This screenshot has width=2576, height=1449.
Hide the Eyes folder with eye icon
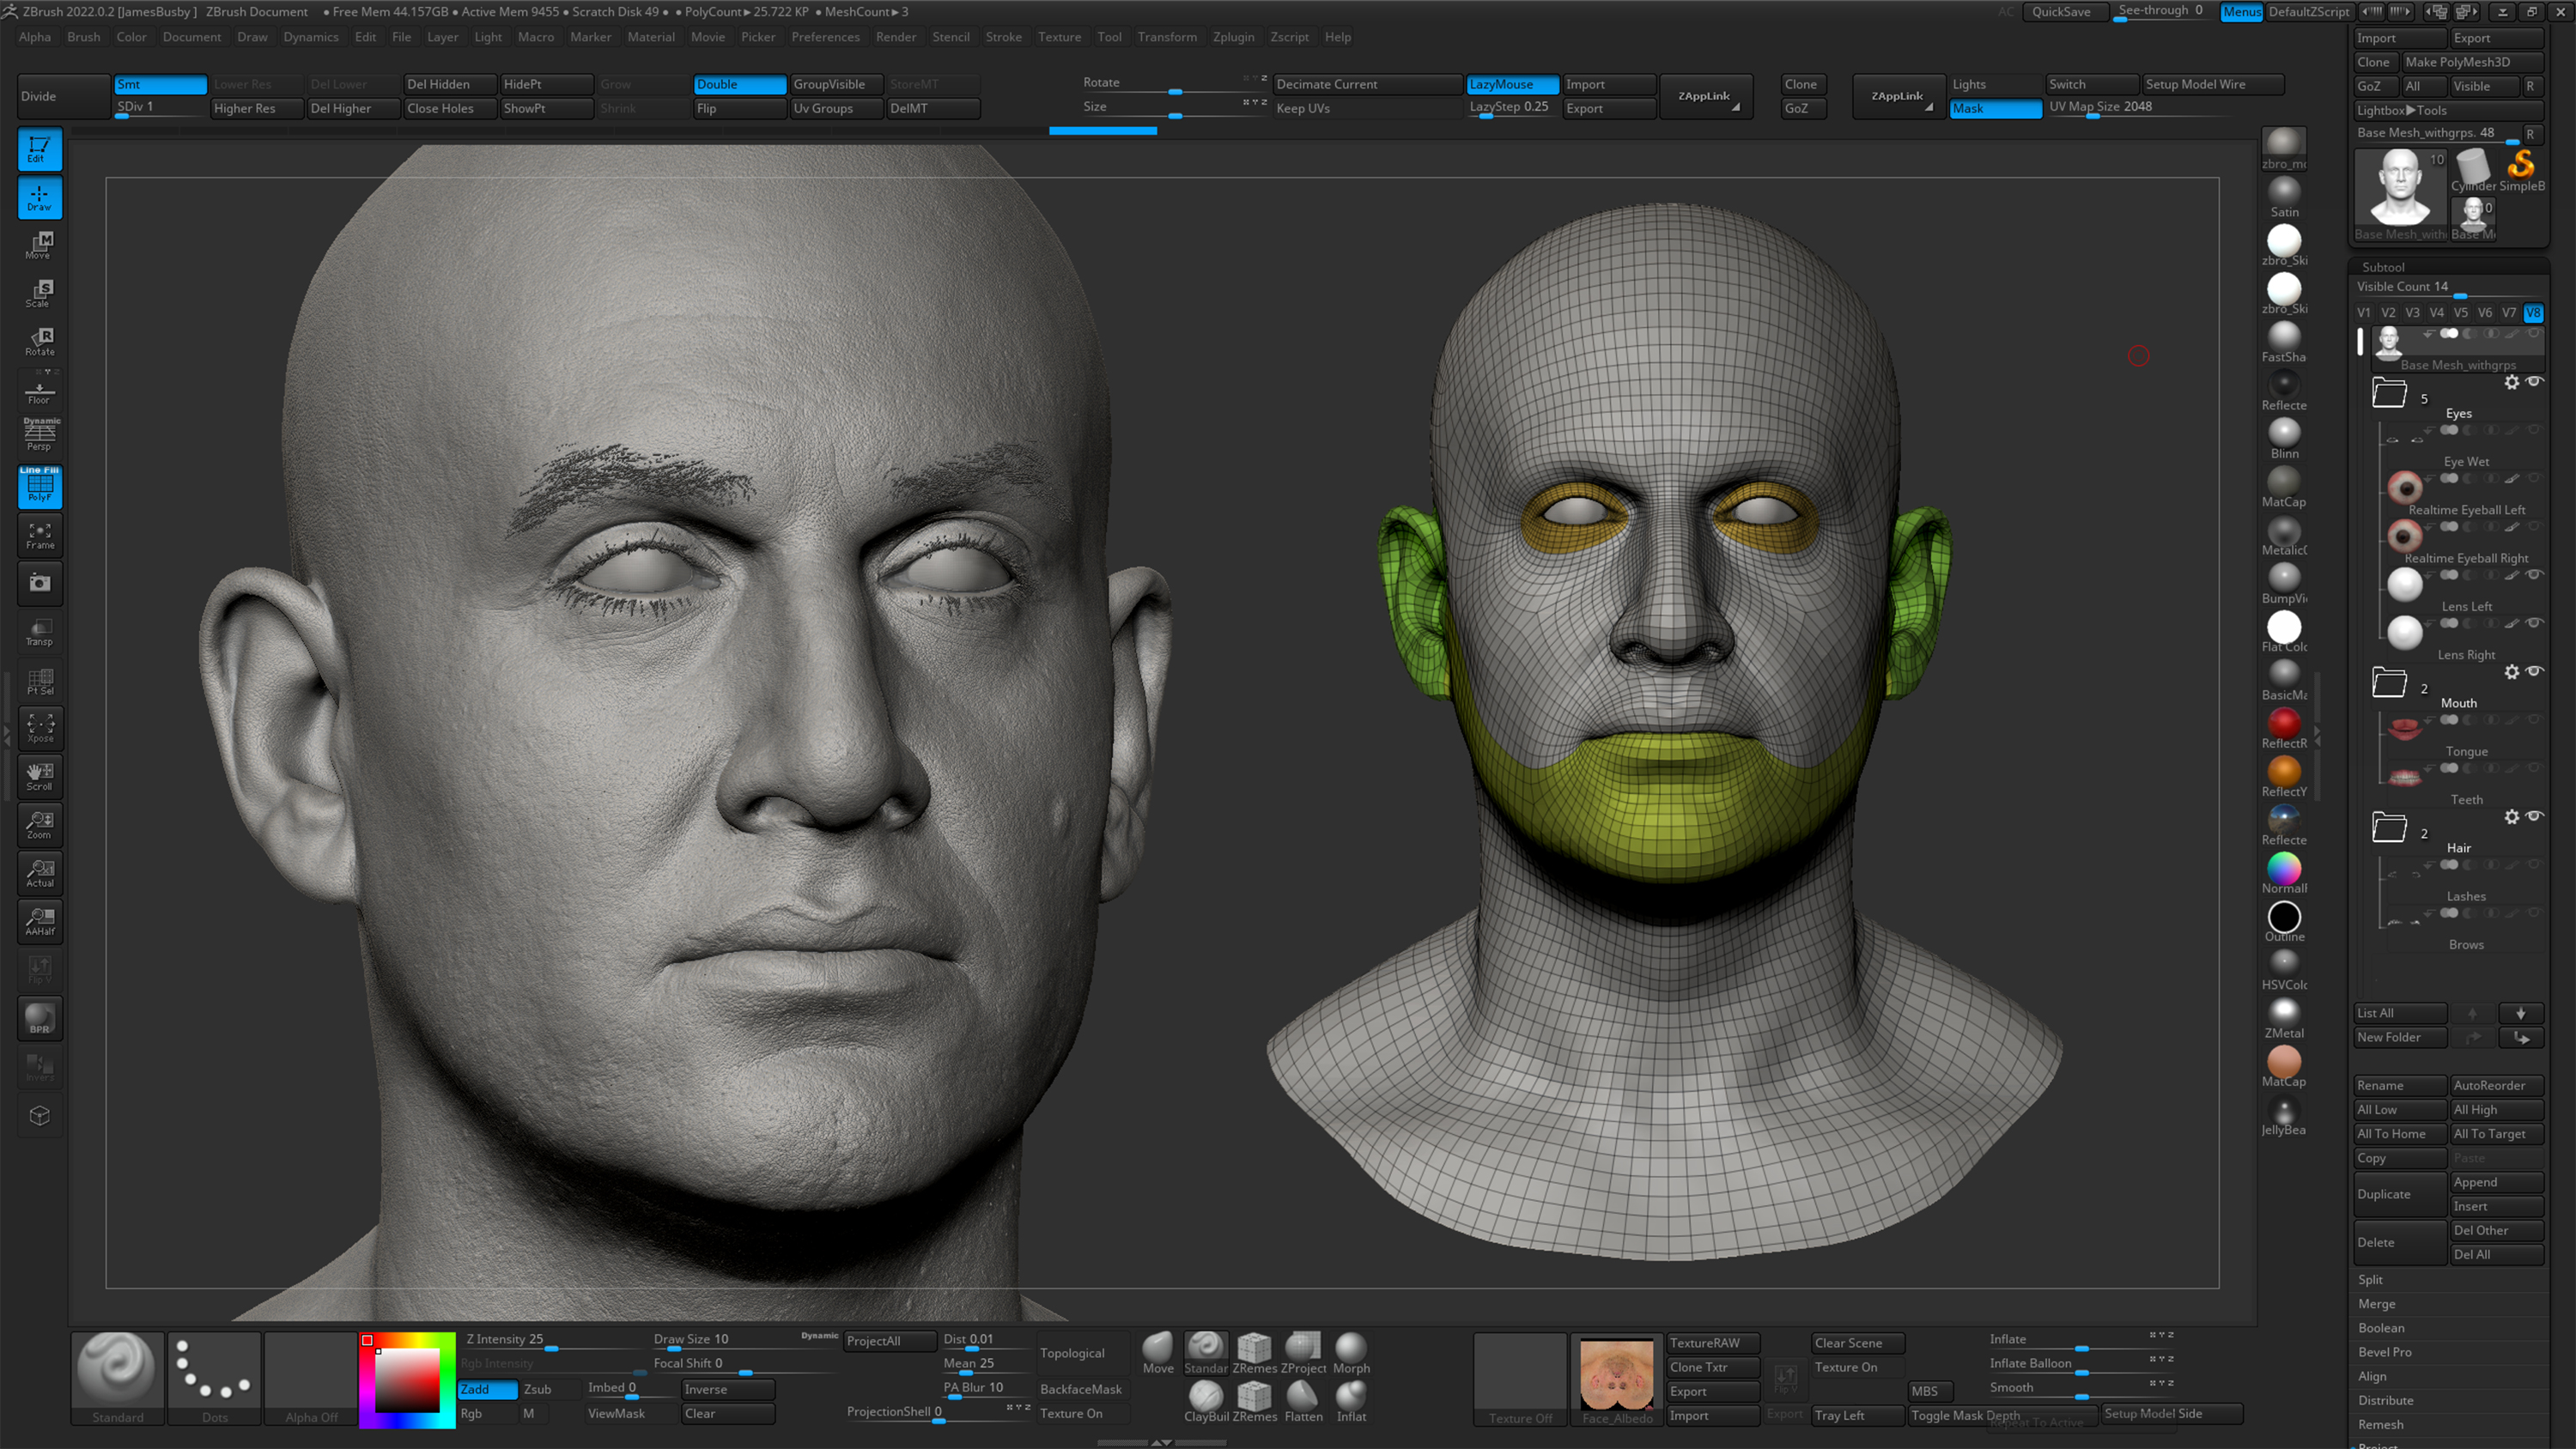pos(2534,382)
